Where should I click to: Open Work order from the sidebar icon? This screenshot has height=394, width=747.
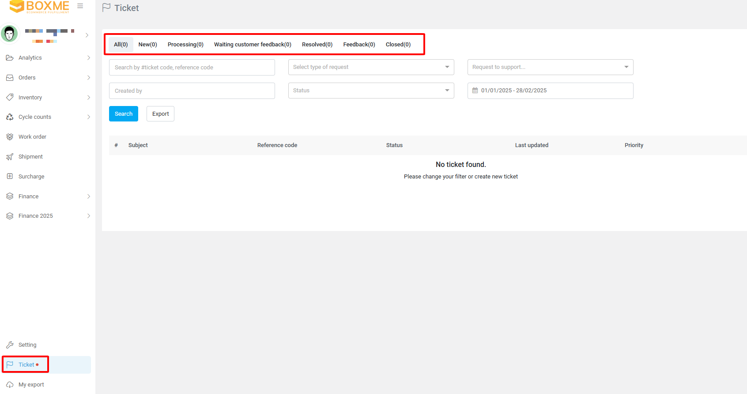tap(10, 137)
